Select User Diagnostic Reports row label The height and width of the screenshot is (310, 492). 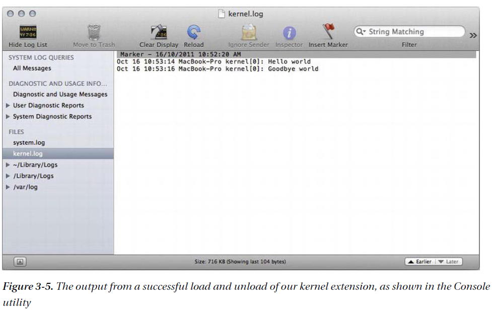48,105
